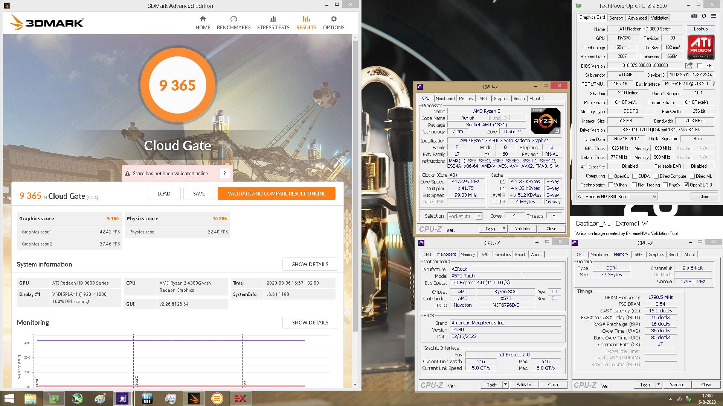Click scrollbar down arrow in 3DMark
Screen dimensions: 723x406
pos(355,385)
